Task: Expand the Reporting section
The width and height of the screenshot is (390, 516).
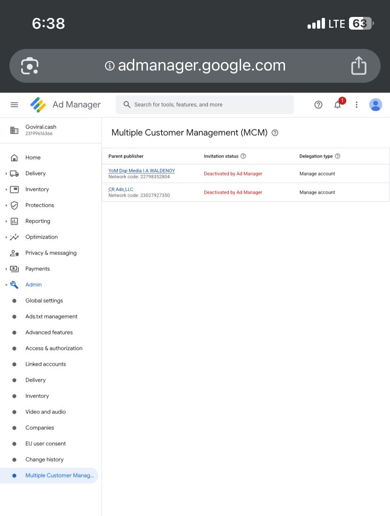Action: 6,221
